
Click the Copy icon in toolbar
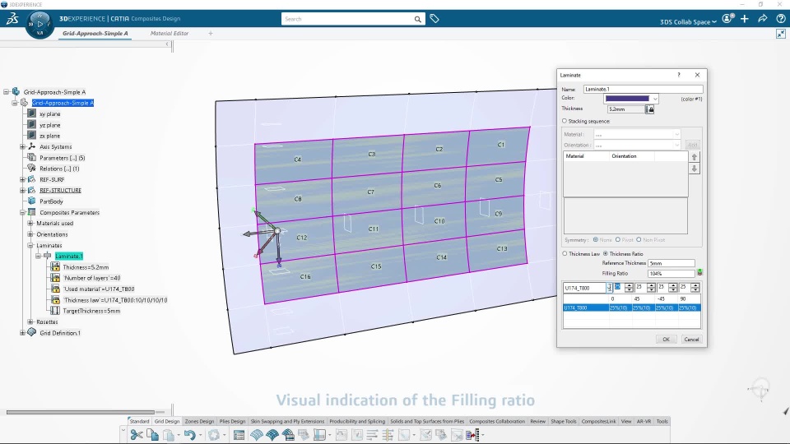152,435
